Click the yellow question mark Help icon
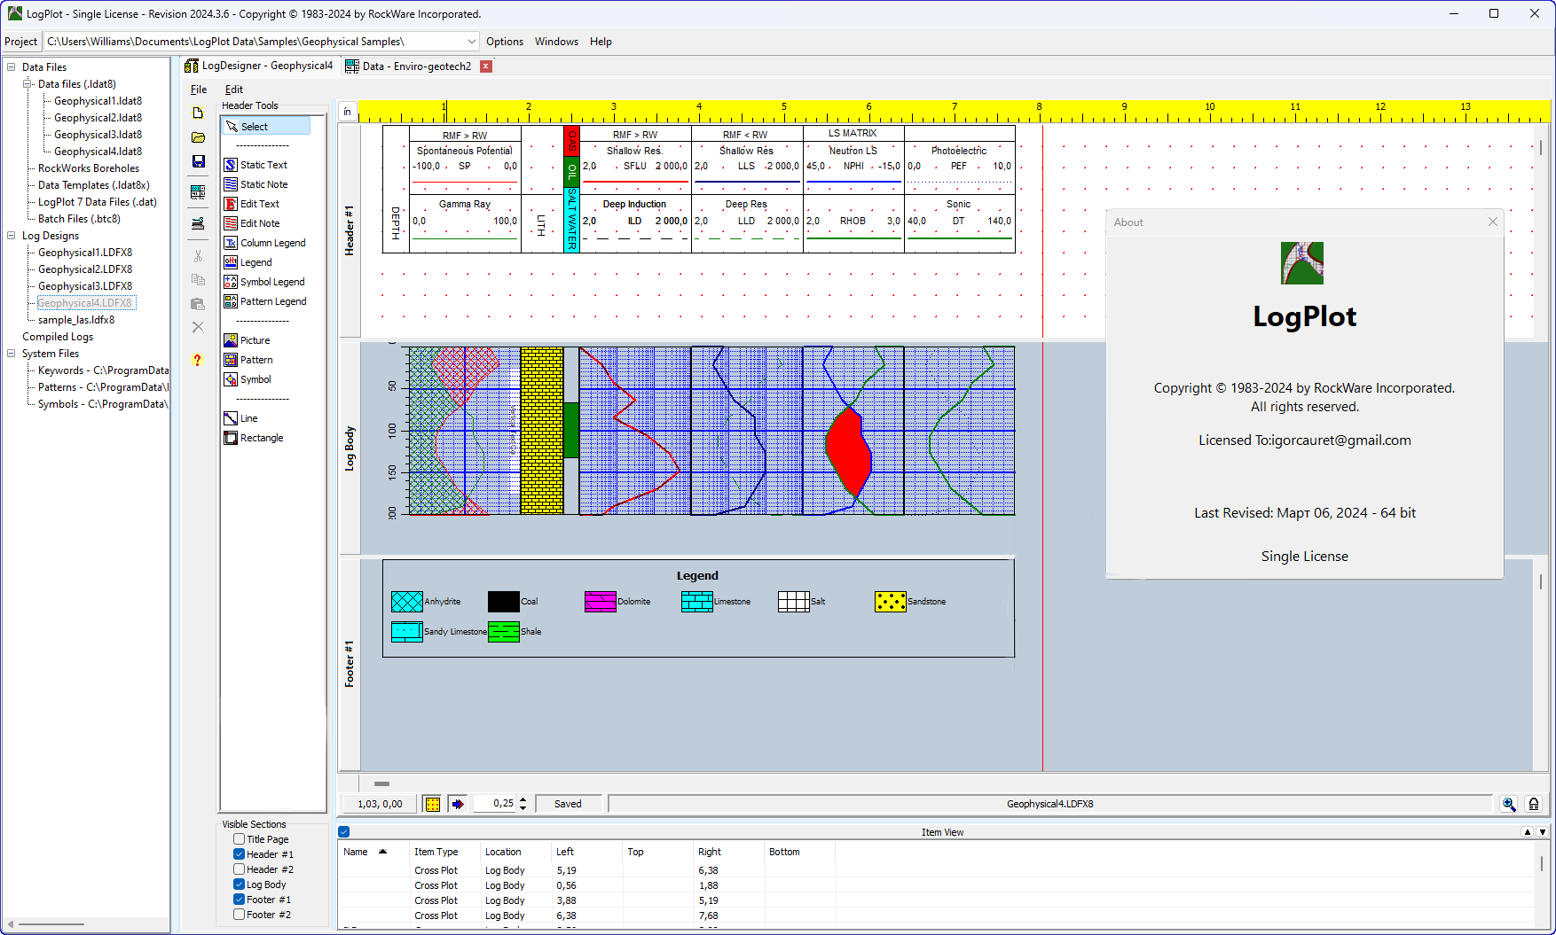The height and width of the screenshot is (935, 1556). click(x=198, y=360)
